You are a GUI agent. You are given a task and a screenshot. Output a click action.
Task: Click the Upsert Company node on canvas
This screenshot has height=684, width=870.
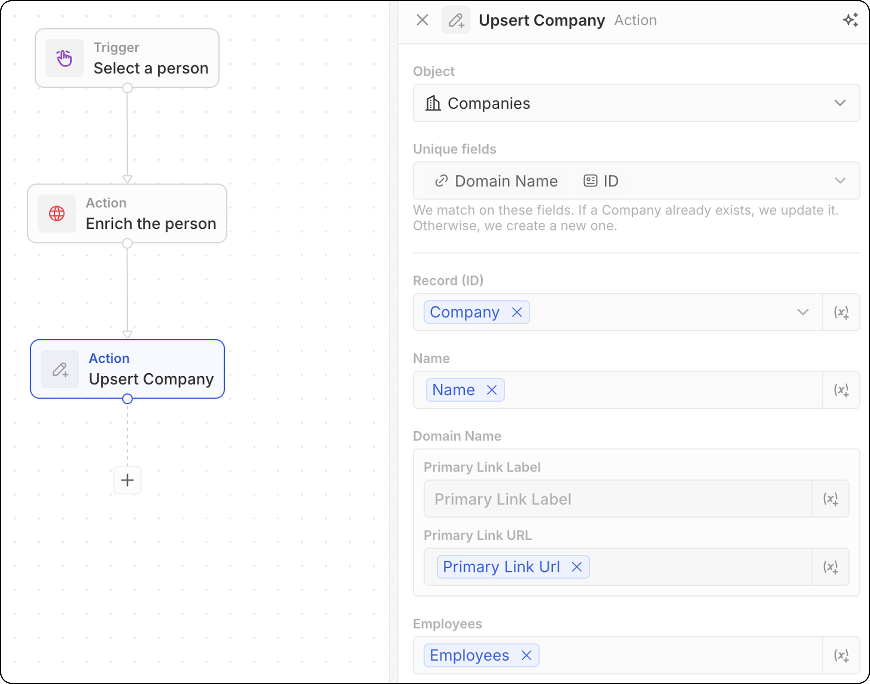[127, 369]
